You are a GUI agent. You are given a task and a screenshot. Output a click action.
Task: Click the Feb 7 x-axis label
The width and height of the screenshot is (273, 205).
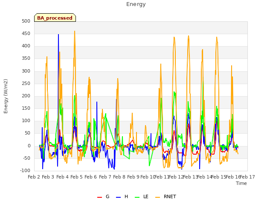(105, 177)
